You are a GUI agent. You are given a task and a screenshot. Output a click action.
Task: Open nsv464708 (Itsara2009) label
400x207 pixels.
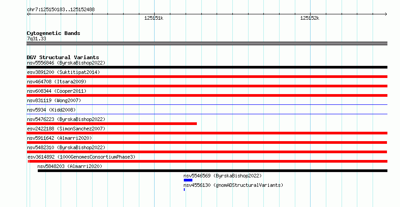pos(57,82)
